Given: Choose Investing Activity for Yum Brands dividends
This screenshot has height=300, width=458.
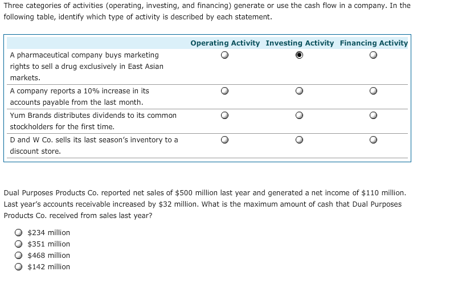Looking at the screenshot, I should coord(299,115).
